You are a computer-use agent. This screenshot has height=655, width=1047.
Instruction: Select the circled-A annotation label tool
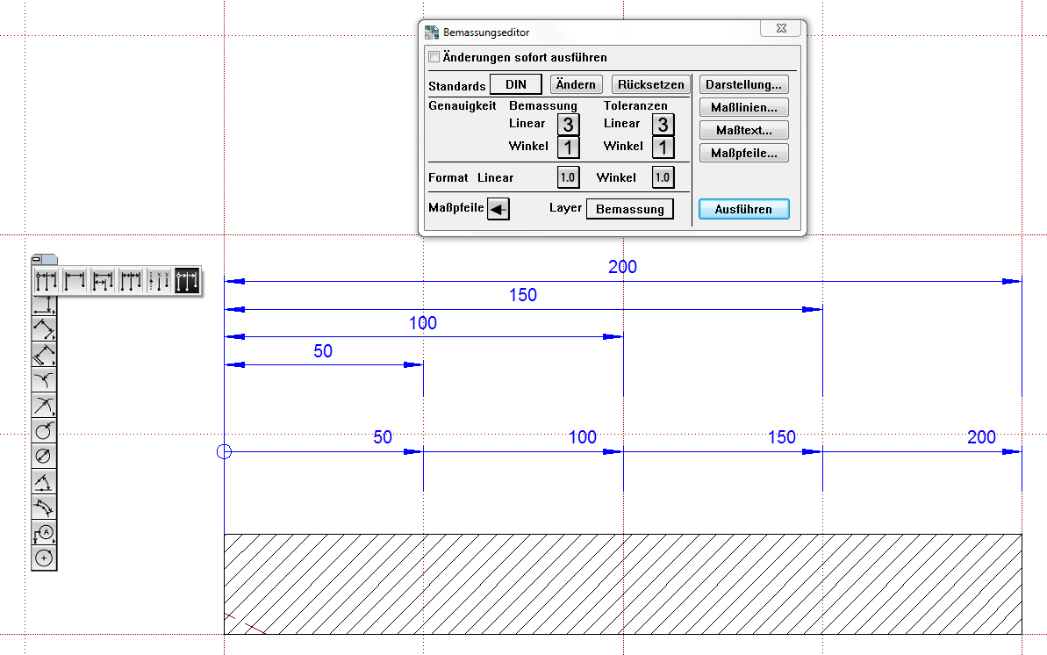point(44,532)
